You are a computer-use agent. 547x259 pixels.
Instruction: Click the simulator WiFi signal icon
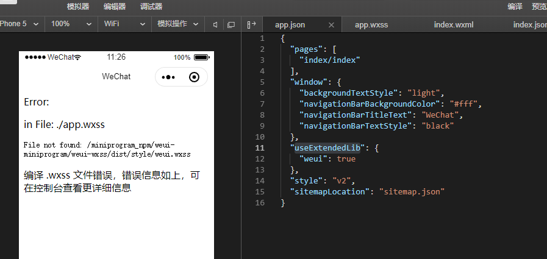tap(78, 57)
